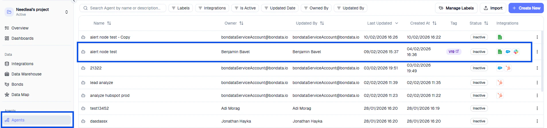Sort agents using the Name column sort icon
The image size is (547, 128).
pos(109,23)
